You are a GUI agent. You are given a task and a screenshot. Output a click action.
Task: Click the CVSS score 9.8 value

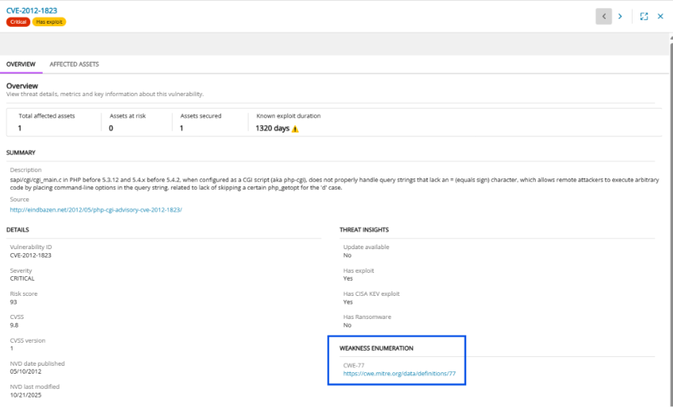point(15,324)
